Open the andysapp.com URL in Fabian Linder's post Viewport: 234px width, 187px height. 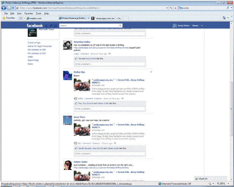(101, 168)
